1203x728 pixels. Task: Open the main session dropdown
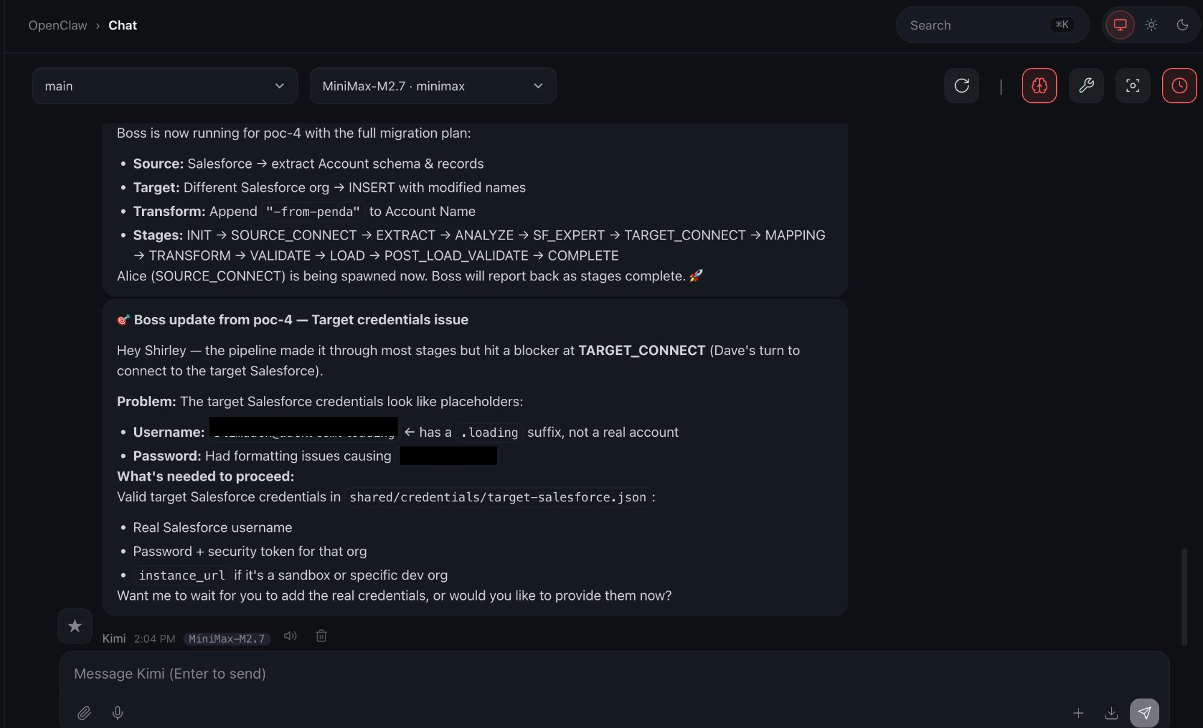click(x=164, y=86)
